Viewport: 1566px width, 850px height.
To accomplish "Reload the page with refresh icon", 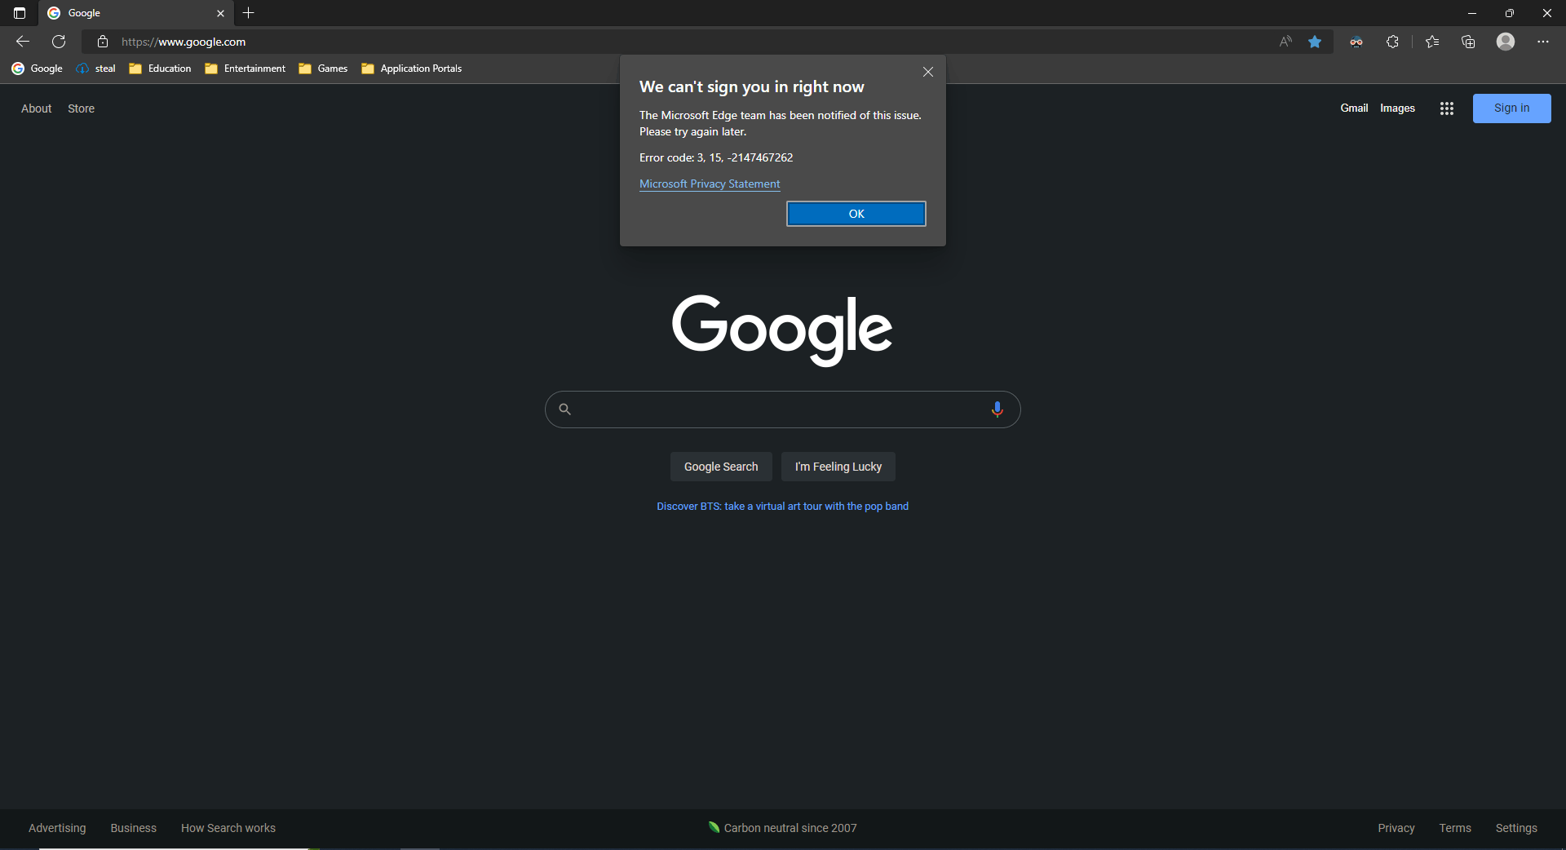I will point(59,42).
